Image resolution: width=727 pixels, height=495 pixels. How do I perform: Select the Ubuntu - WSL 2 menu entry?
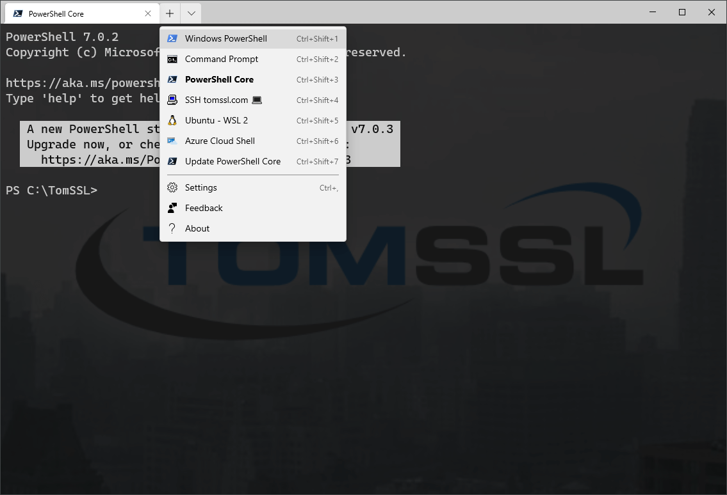(x=216, y=120)
